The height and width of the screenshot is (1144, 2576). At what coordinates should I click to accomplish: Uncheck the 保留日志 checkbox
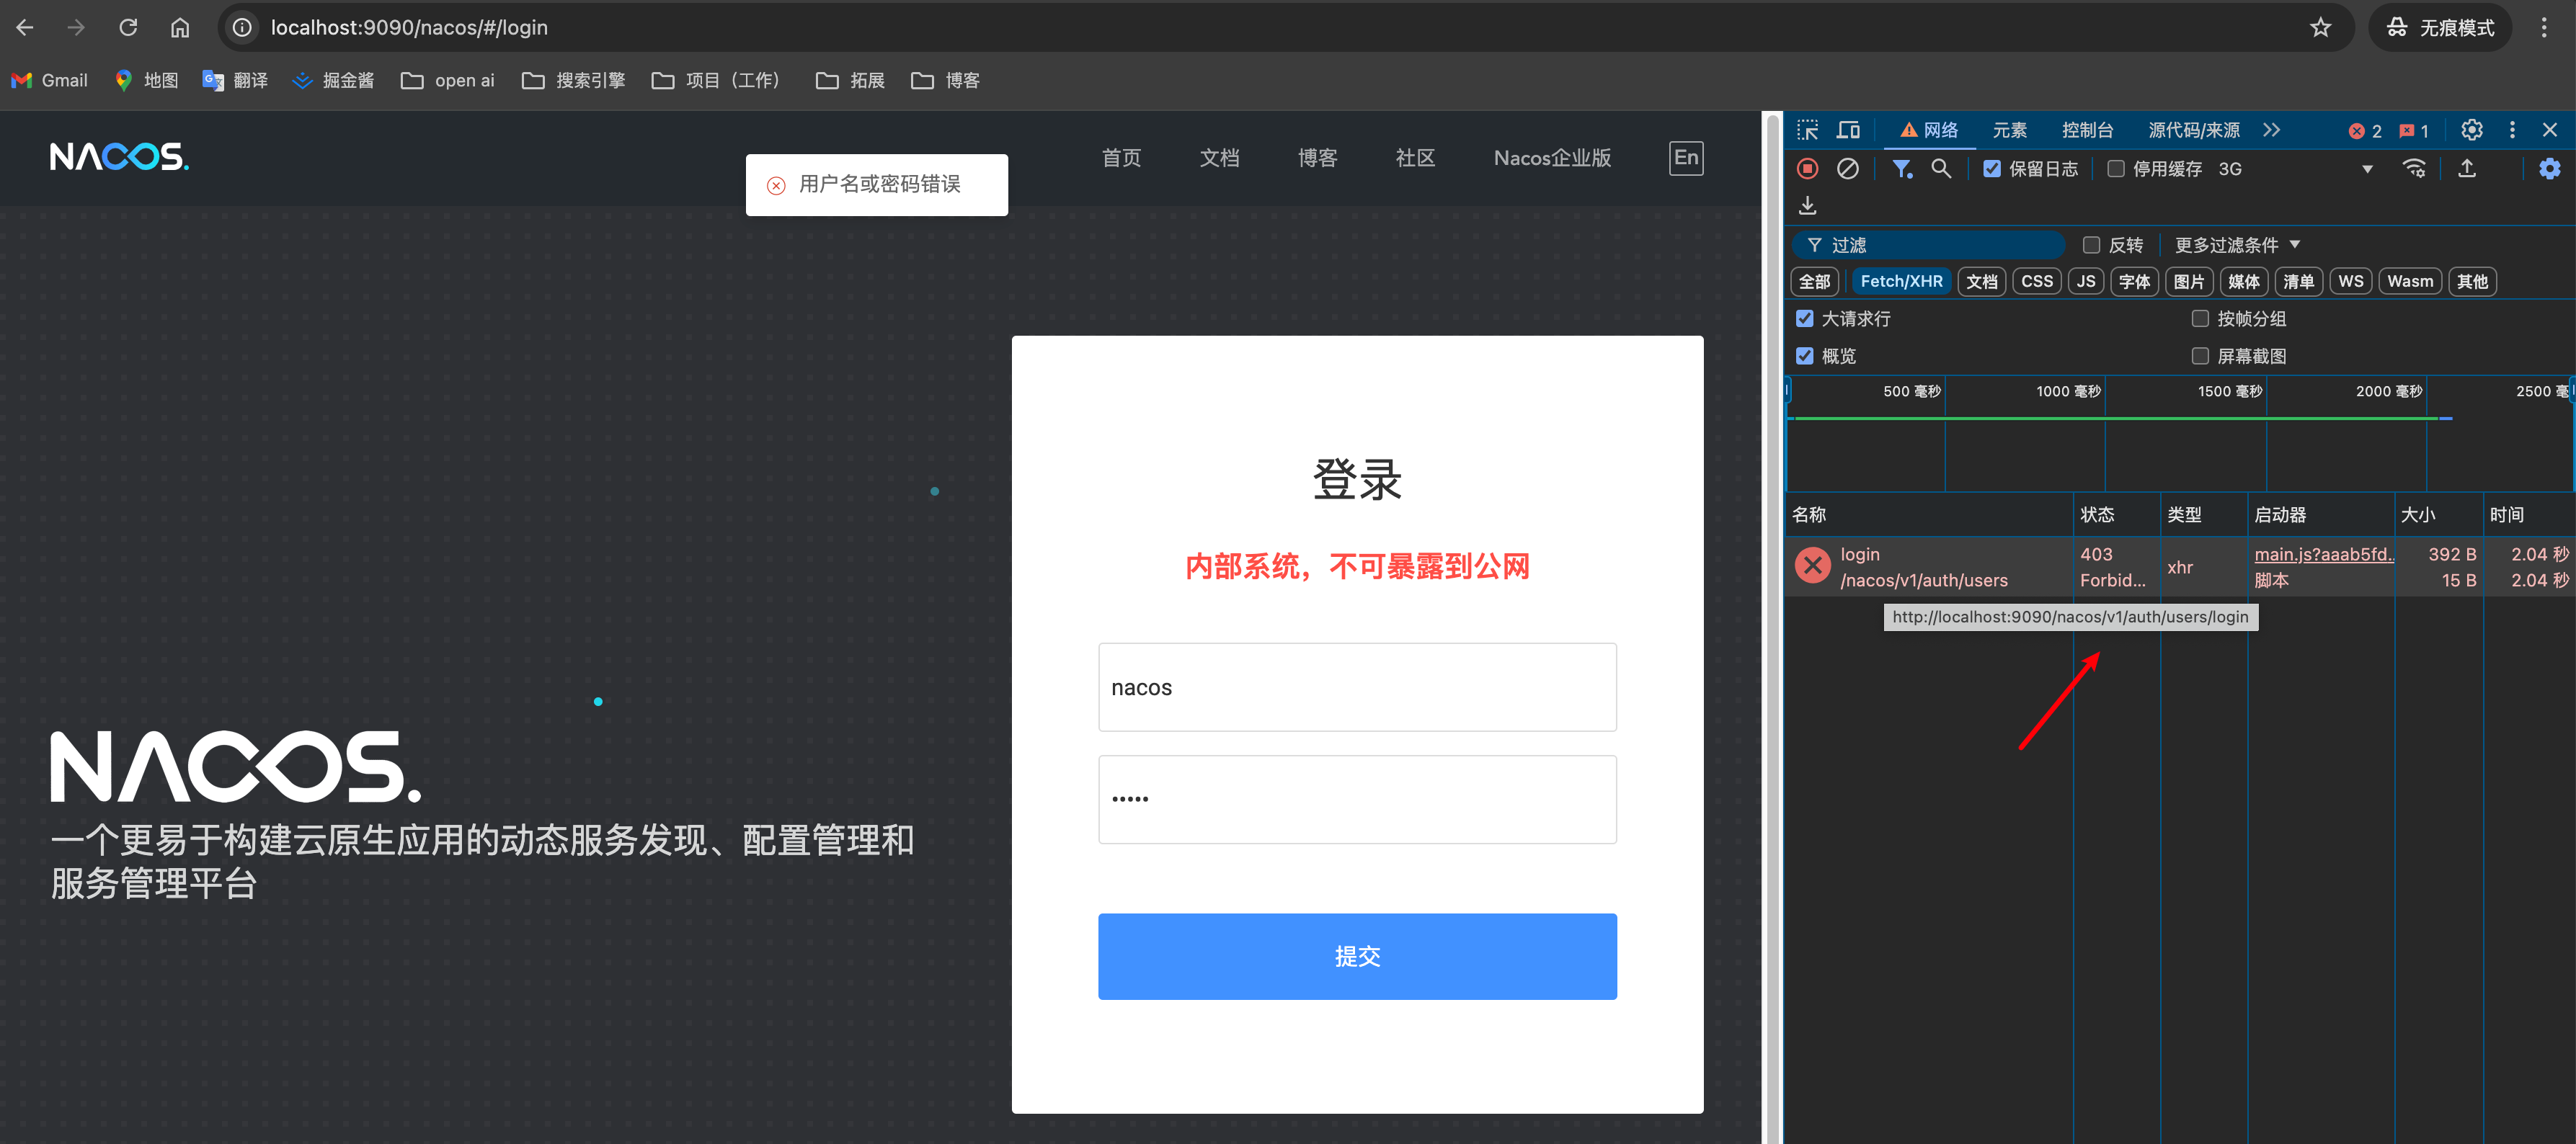[x=1991, y=169]
